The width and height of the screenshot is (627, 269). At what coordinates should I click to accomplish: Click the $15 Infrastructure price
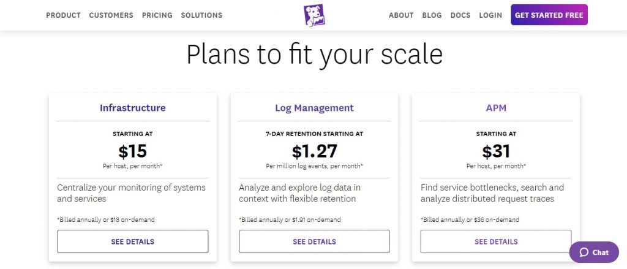coord(133,151)
